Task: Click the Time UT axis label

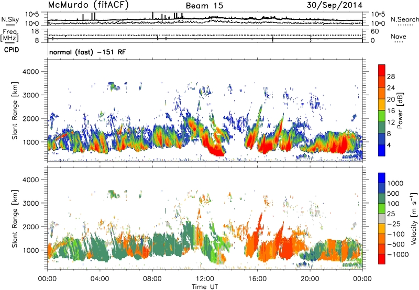Action: click(x=205, y=286)
